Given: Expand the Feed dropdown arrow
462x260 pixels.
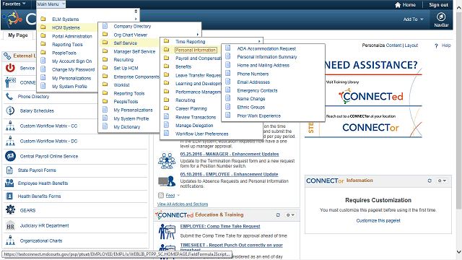Looking at the screenshot, I should [x=178, y=195].
